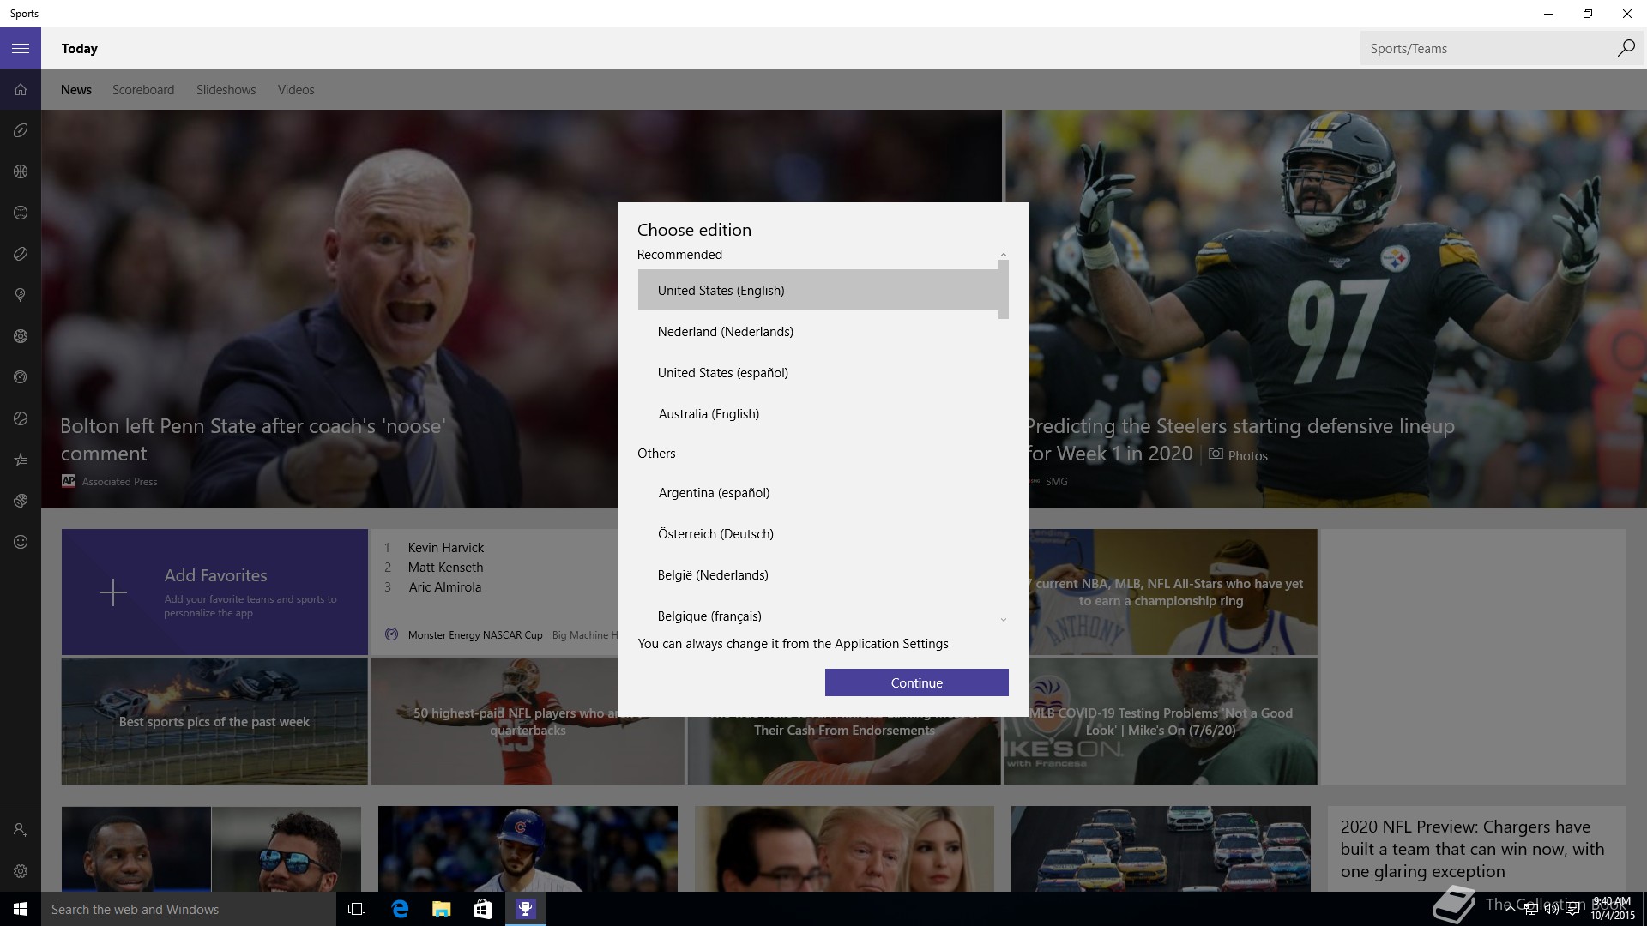Open Predicting the Steelers lineup story
Viewport: 1647px width, 926px height.
click(1240, 439)
